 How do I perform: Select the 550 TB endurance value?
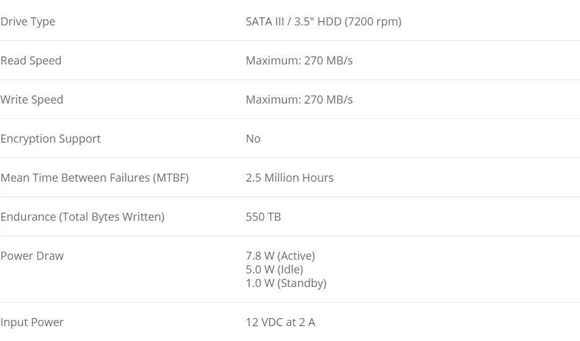pos(263,216)
